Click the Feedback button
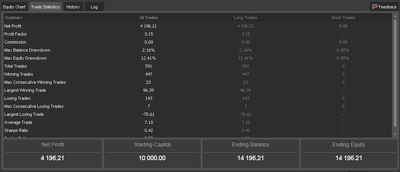Screen dimensions: 400x172 [384, 7]
